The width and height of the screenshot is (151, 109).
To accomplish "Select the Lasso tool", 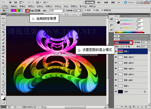I will (x=3, y=25).
